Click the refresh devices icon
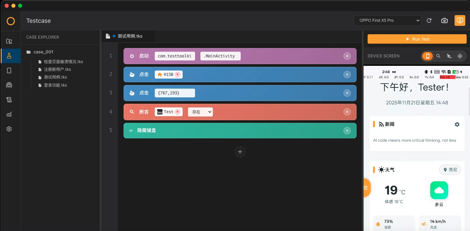Screen dimensions: 470x231 coord(429,20)
